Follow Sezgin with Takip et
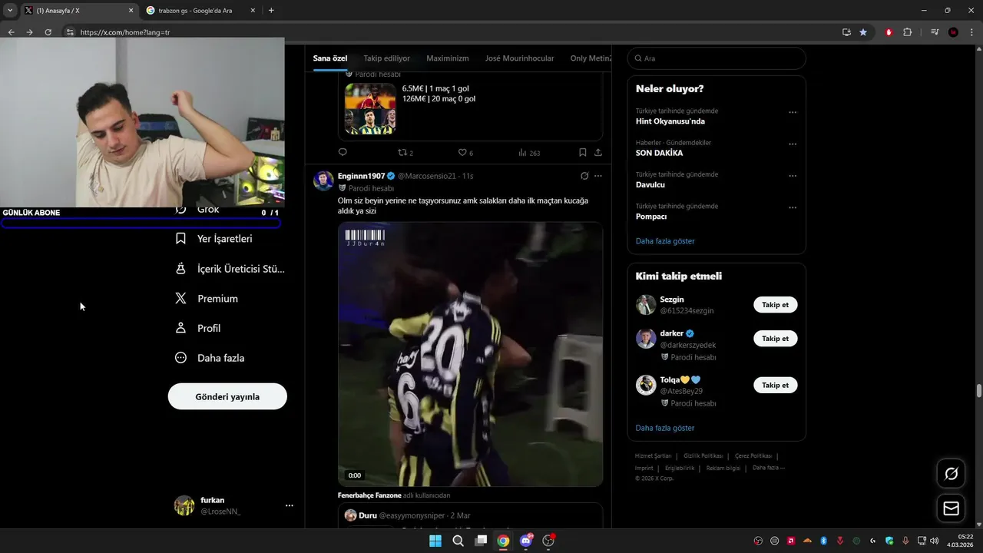 (775, 305)
